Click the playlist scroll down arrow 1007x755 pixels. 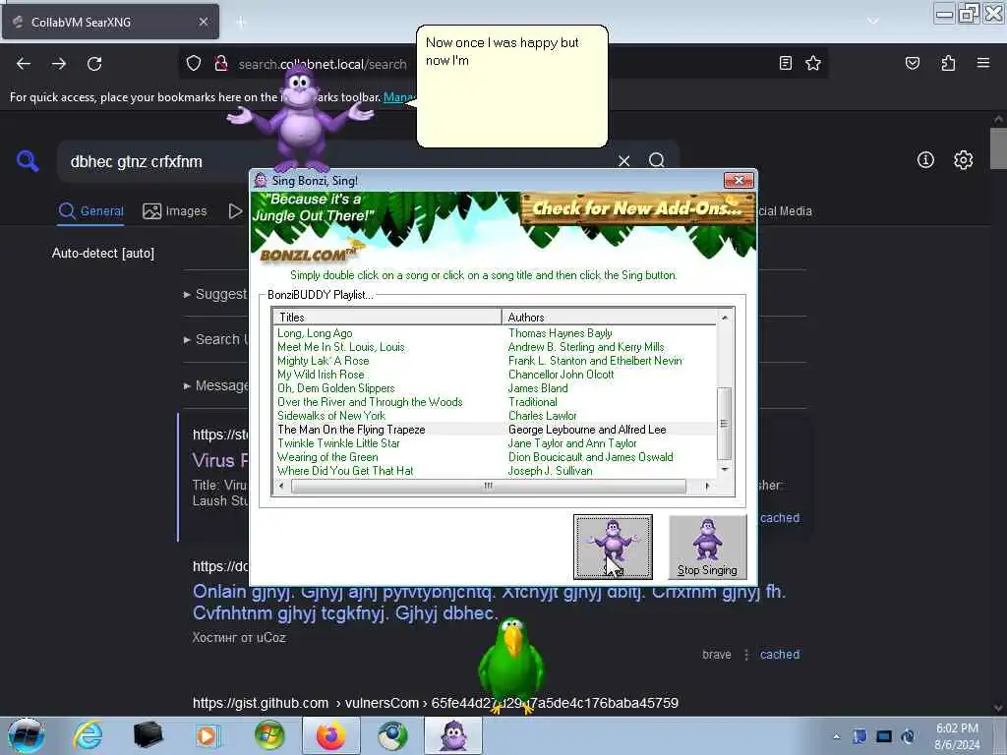point(725,470)
